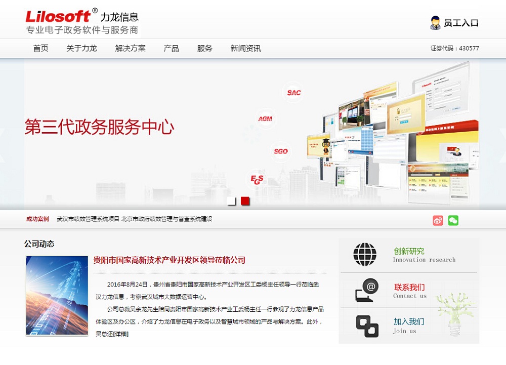The height and width of the screenshot is (365, 506).
Task: Open the Weibo social icon
Action: 438,220
